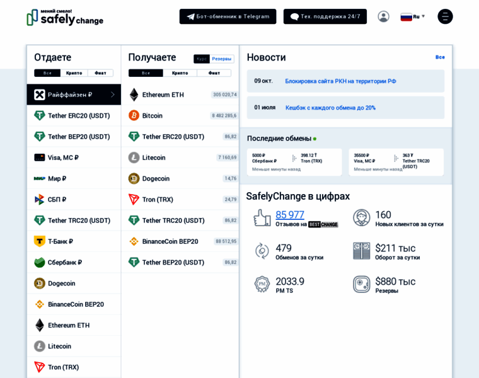The width and height of the screenshot is (479, 378).
Task: Click the 7 160,69 Litecoin rate badge
Action: (x=227, y=157)
